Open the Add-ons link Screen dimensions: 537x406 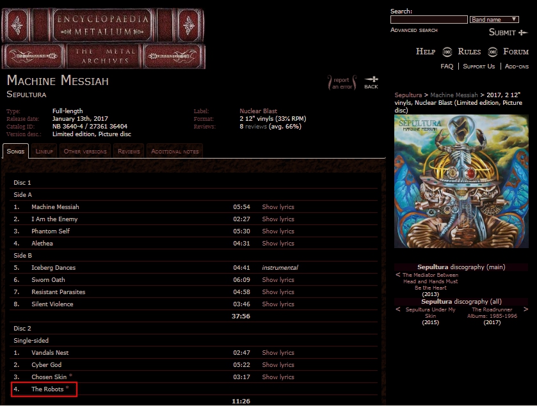(x=517, y=66)
